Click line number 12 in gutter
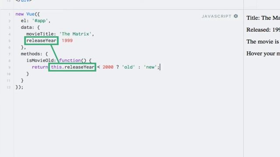 (x=9, y=87)
